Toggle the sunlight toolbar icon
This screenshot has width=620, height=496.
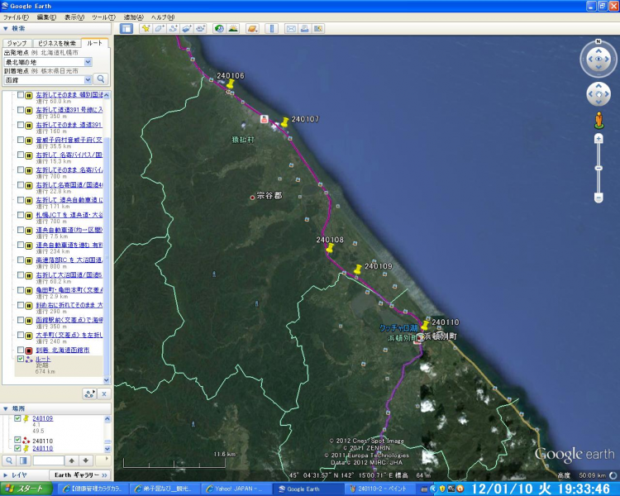(233, 28)
